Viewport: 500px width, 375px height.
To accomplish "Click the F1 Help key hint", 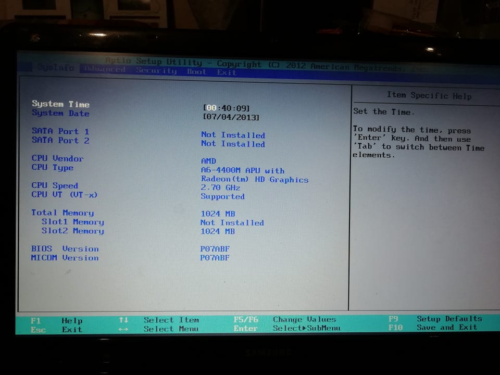I will (x=56, y=320).
